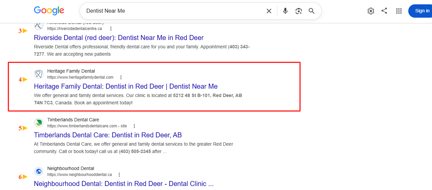The image size is (432, 190).
Task: Click the Timberlands snippet with phone number
Action: coord(134,148)
